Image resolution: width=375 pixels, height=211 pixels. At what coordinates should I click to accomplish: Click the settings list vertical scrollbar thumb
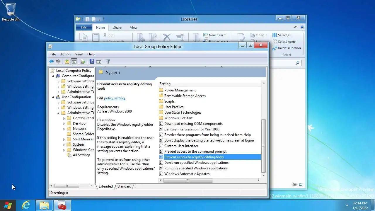point(263,146)
